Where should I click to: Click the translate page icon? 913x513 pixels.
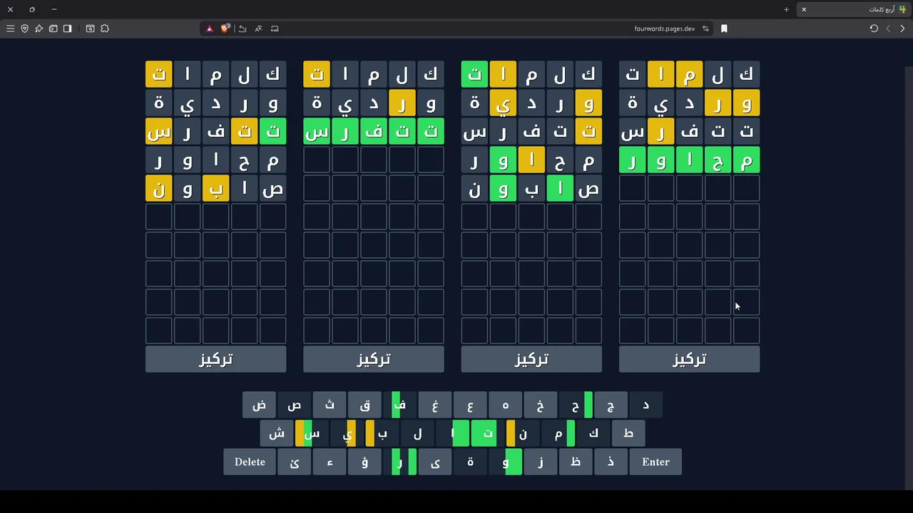coord(258,28)
